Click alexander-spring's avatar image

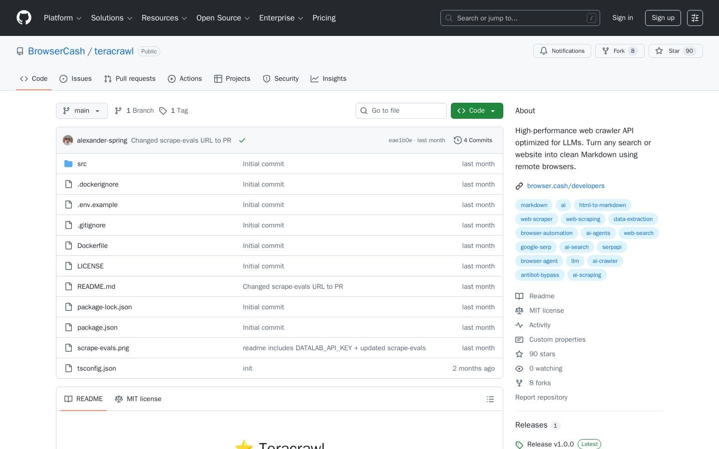coord(68,140)
